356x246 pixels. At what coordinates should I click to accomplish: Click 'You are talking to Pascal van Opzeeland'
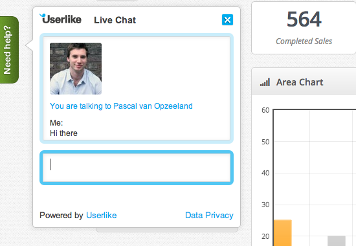tap(121, 106)
